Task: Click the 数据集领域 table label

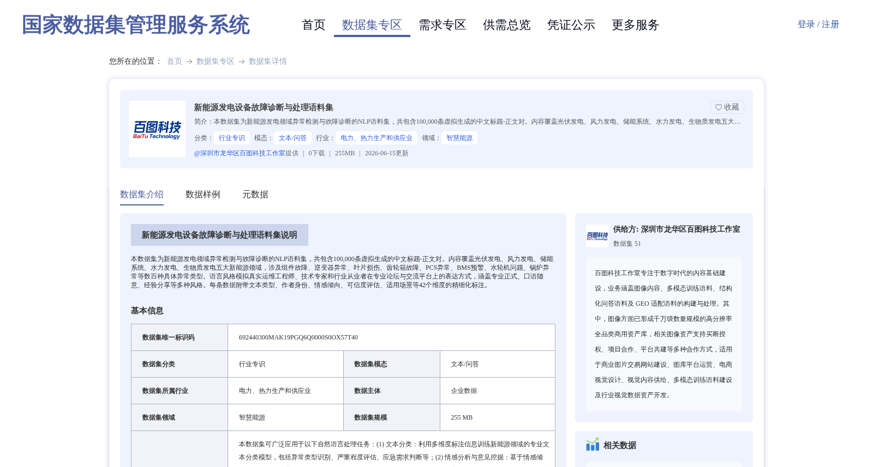Action: [x=159, y=417]
